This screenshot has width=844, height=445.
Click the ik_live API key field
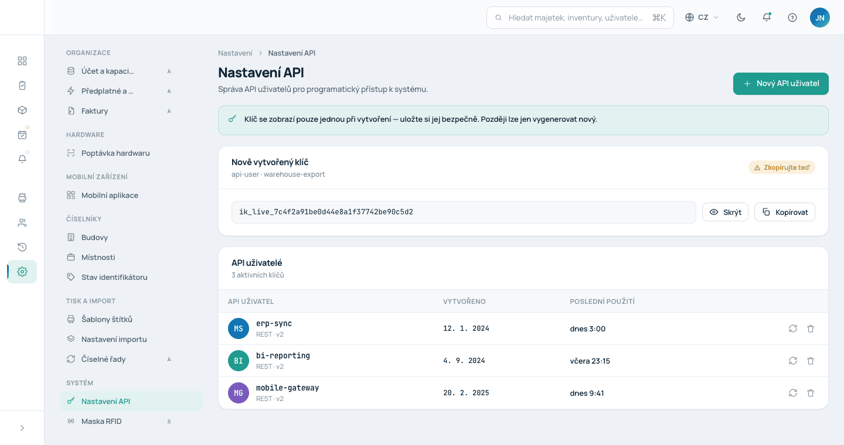coord(464,212)
